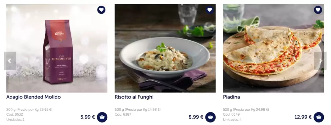Click the basket icon next to 12,99 €

click(319, 117)
